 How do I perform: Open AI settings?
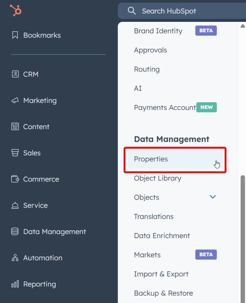click(138, 88)
